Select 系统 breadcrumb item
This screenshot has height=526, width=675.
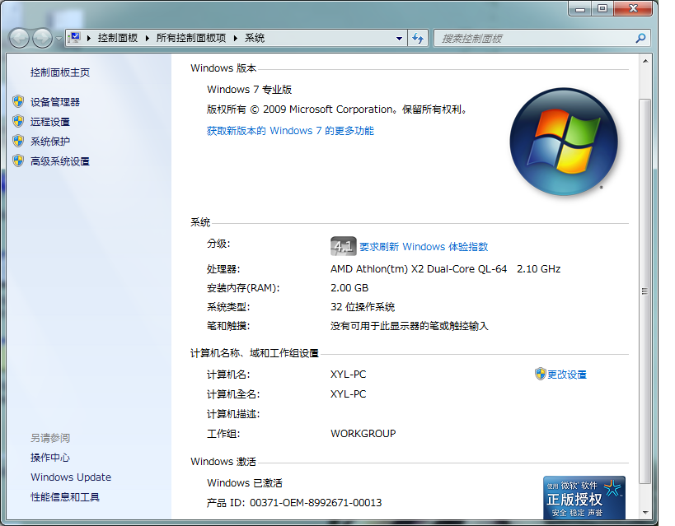(x=255, y=38)
